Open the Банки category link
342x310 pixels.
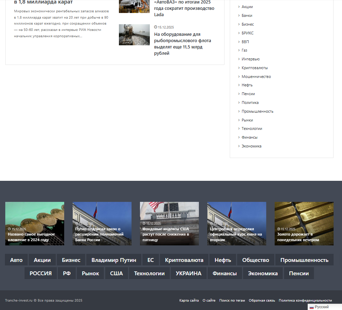[247, 15]
